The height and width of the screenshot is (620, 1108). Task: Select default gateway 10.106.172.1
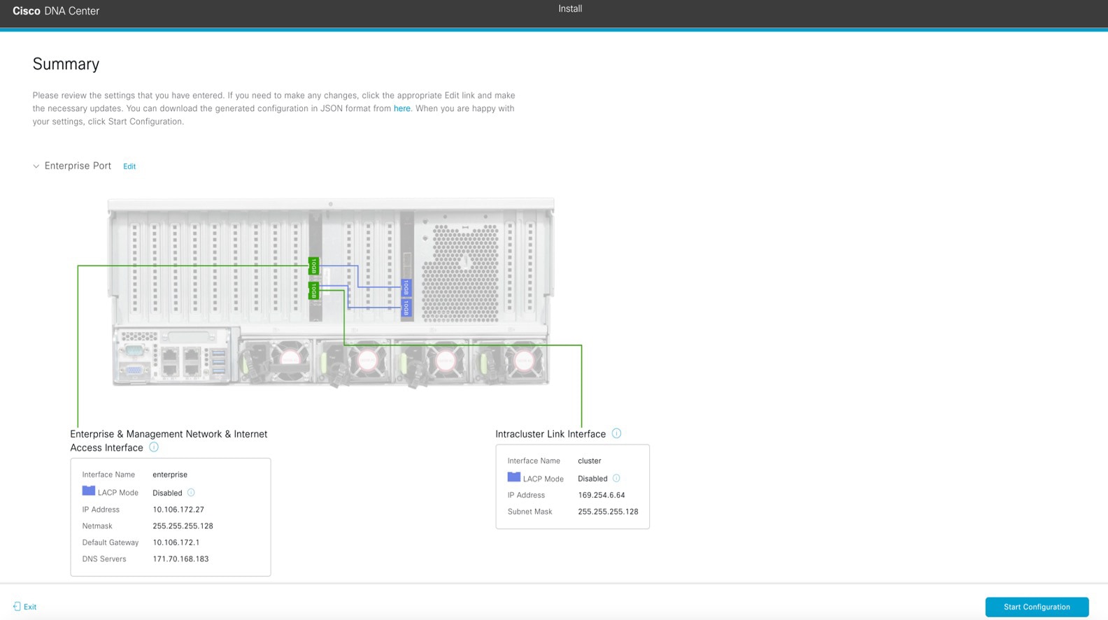176,542
